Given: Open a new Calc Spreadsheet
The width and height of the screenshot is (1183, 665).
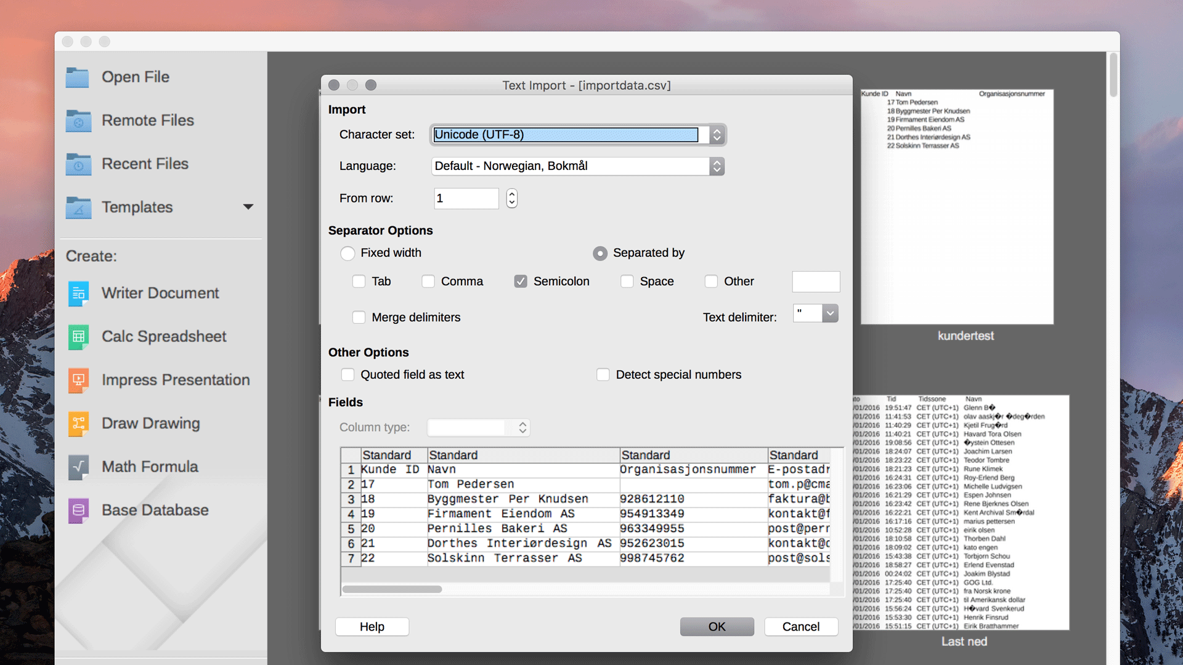Looking at the screenshot, I should click(x=163, y=337).
